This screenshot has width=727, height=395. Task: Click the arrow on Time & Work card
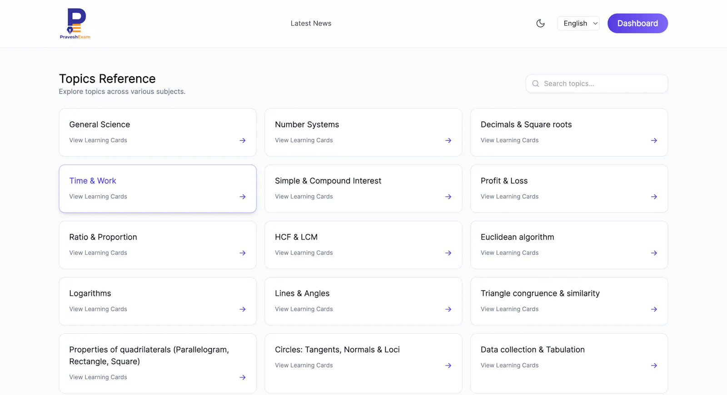pos(243,197)
